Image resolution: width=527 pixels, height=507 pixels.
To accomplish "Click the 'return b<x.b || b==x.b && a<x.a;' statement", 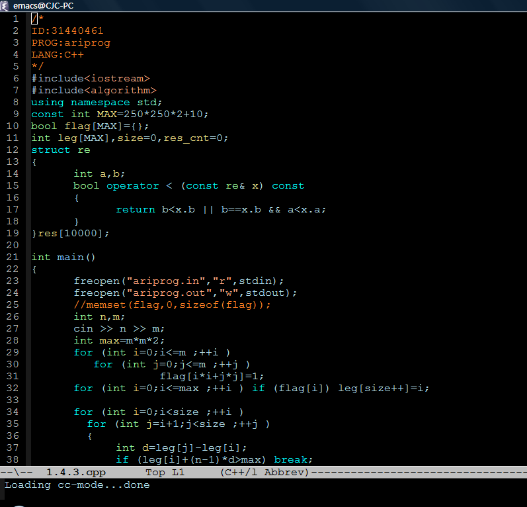I will (x=221, y=210).
